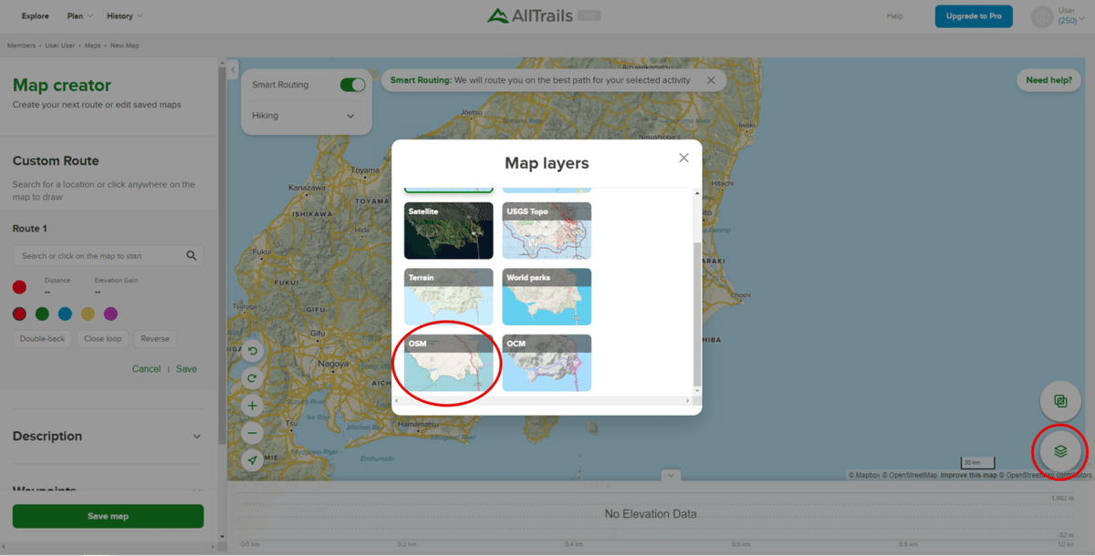Dismiss the Smart Routing info banner
This screenshot has height=556, width=1095.
tap(711, 80)
